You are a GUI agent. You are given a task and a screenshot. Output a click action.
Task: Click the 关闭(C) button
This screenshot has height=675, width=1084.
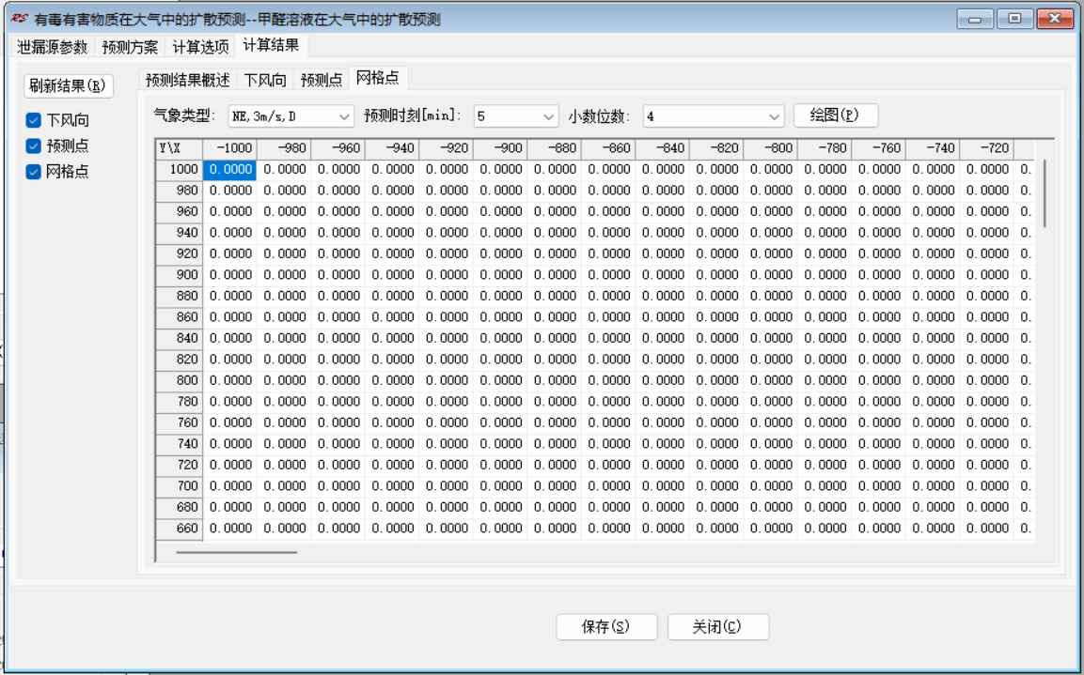tap(717, 627)
